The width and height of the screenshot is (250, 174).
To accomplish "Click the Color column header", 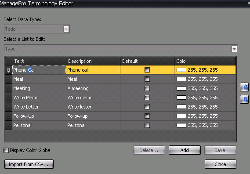I will click(205, 61).
